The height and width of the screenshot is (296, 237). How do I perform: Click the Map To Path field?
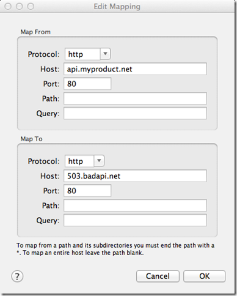click(135, 205)
